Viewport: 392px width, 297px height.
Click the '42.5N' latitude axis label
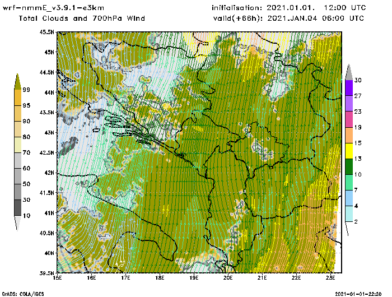(46, 152)
